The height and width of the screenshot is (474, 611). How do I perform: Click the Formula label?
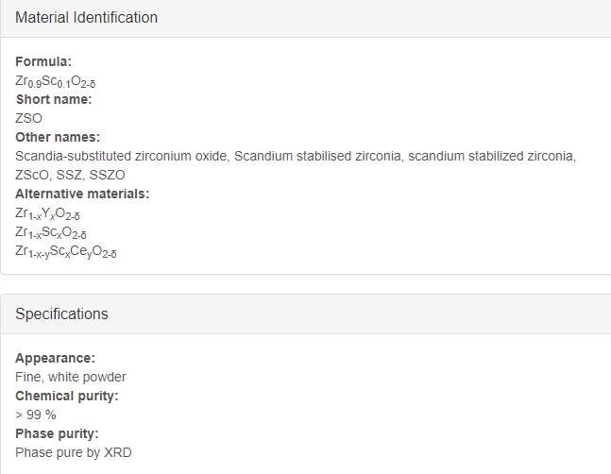[43, 61]
